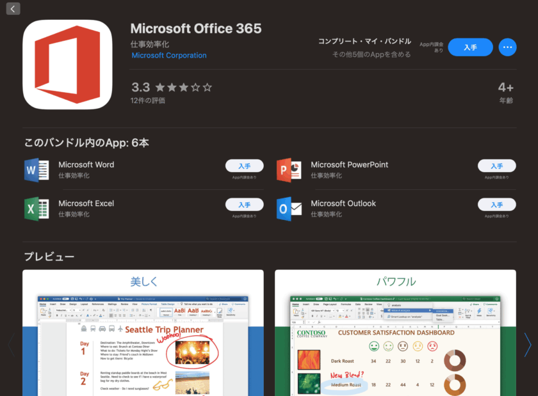538x396 pixels.
Task: Get Microsoft Word via its 入手 button
Action: click(x=244, y=166)
